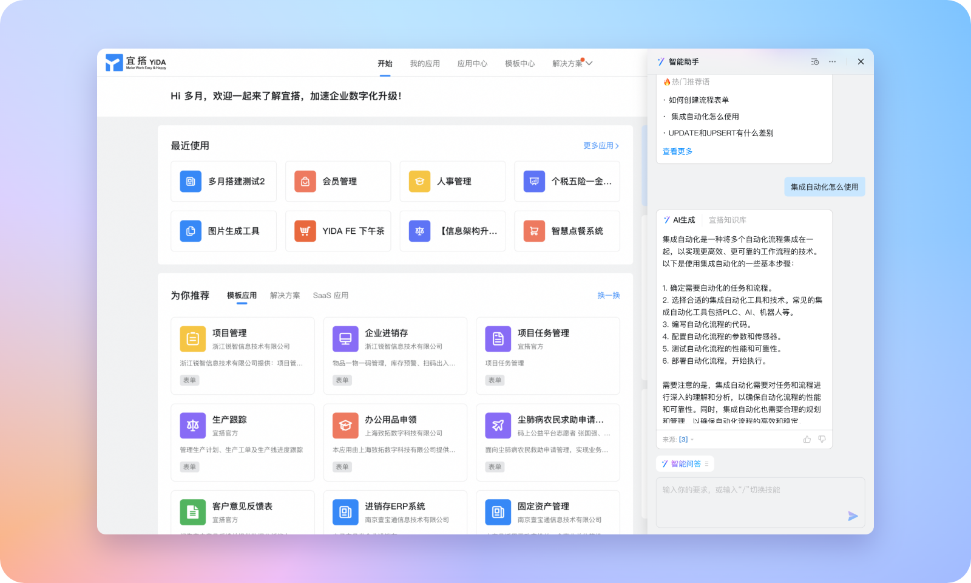
Task: Click the 固定资产管理 template icon
Action: (498, 512)
